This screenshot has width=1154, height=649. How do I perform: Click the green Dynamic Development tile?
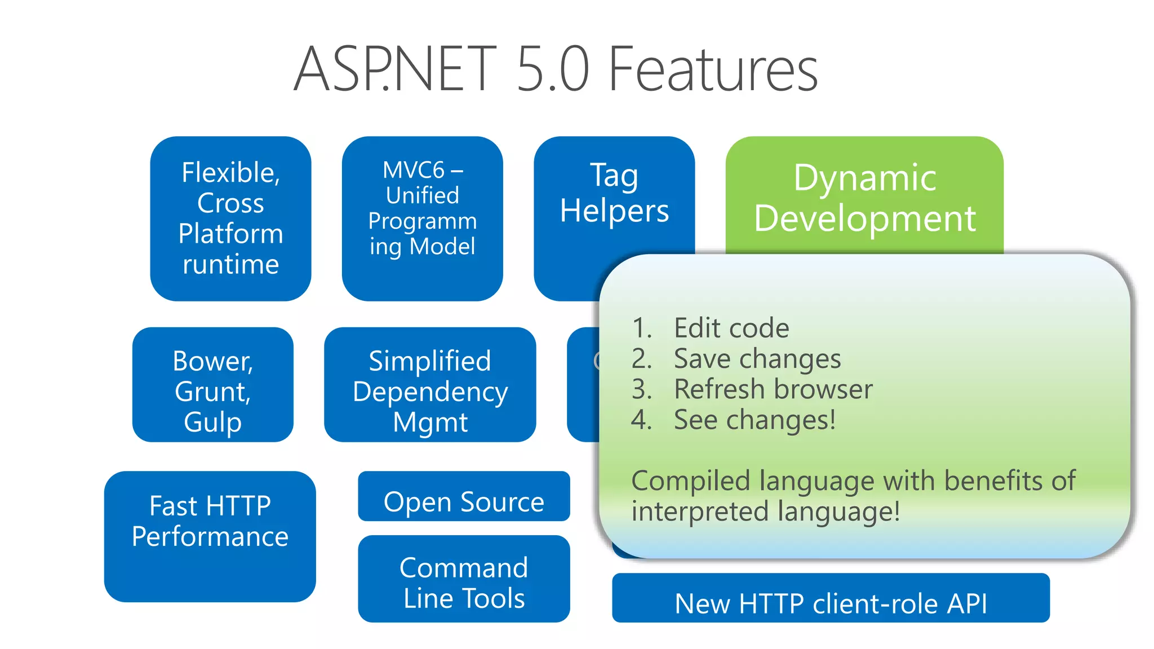(x=864, y=197)
